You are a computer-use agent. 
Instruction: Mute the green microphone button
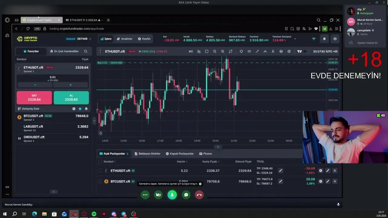point(172,195)
